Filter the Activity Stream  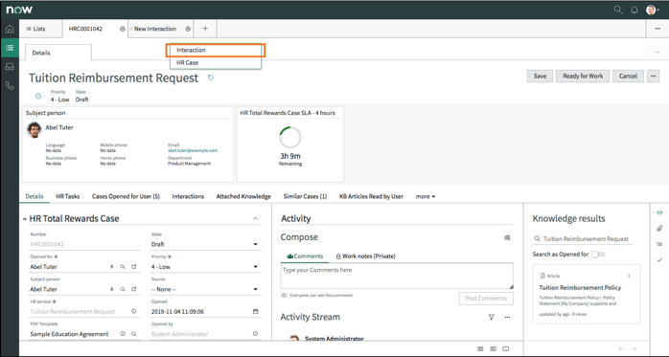[492, 317]
